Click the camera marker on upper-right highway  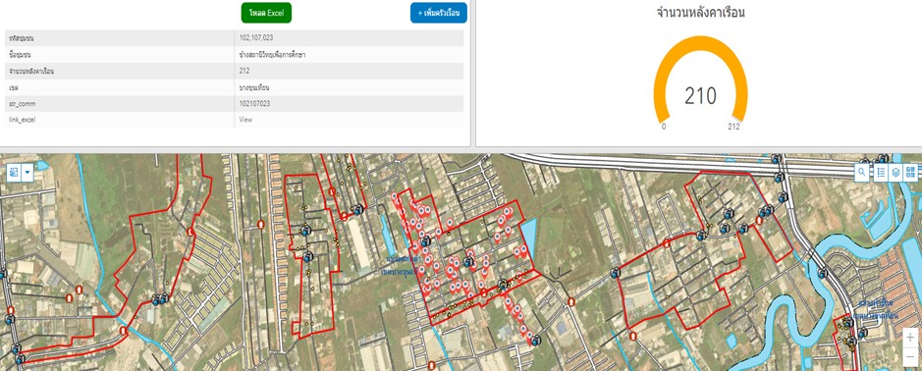pos(776,159)
